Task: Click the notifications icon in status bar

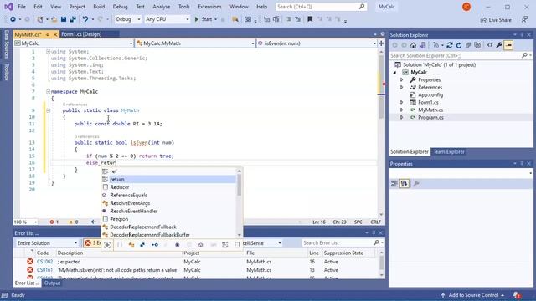Action: click(517, 295)
